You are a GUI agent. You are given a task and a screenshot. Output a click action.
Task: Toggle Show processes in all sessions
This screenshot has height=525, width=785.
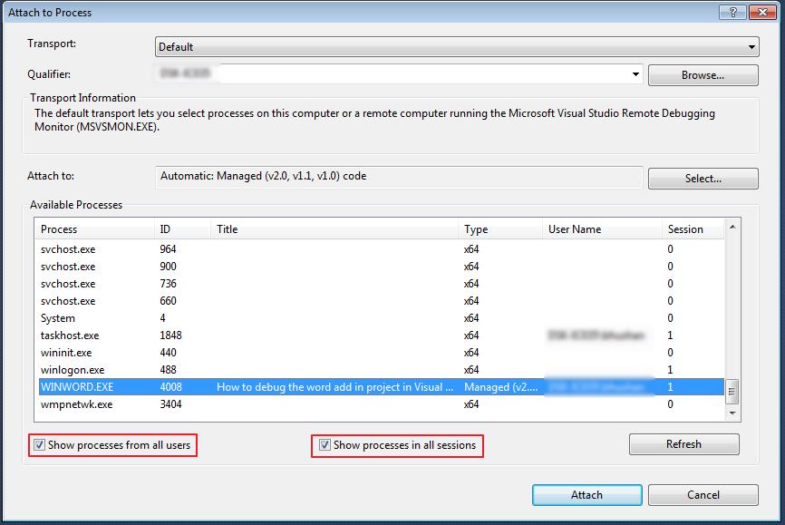(325, 445)
